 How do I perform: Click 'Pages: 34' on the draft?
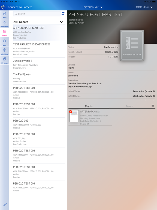[84, 124]
